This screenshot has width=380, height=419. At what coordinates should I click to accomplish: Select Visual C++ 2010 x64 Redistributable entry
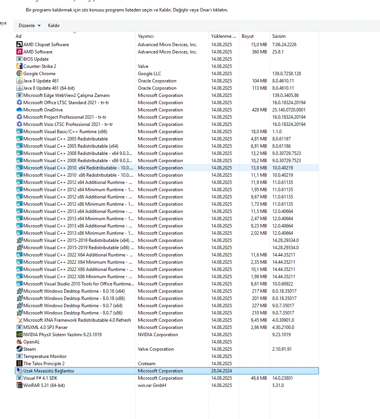tap(78, 168)
